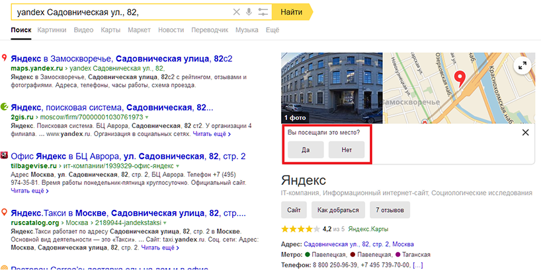Expand dropdown arrow after 2gis.ru URL
This screenshot has height=270, width=541.
[147, 117]
